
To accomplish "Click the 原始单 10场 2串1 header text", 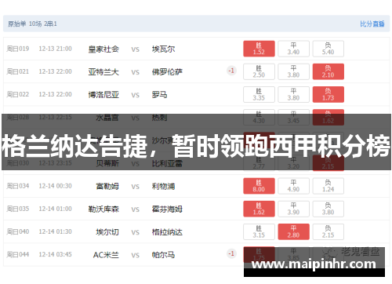I will click(x=32, y=24).
